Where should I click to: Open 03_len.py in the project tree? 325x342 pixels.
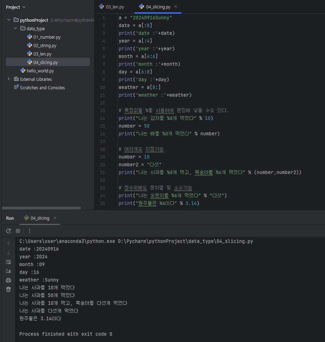pos(42,54)
